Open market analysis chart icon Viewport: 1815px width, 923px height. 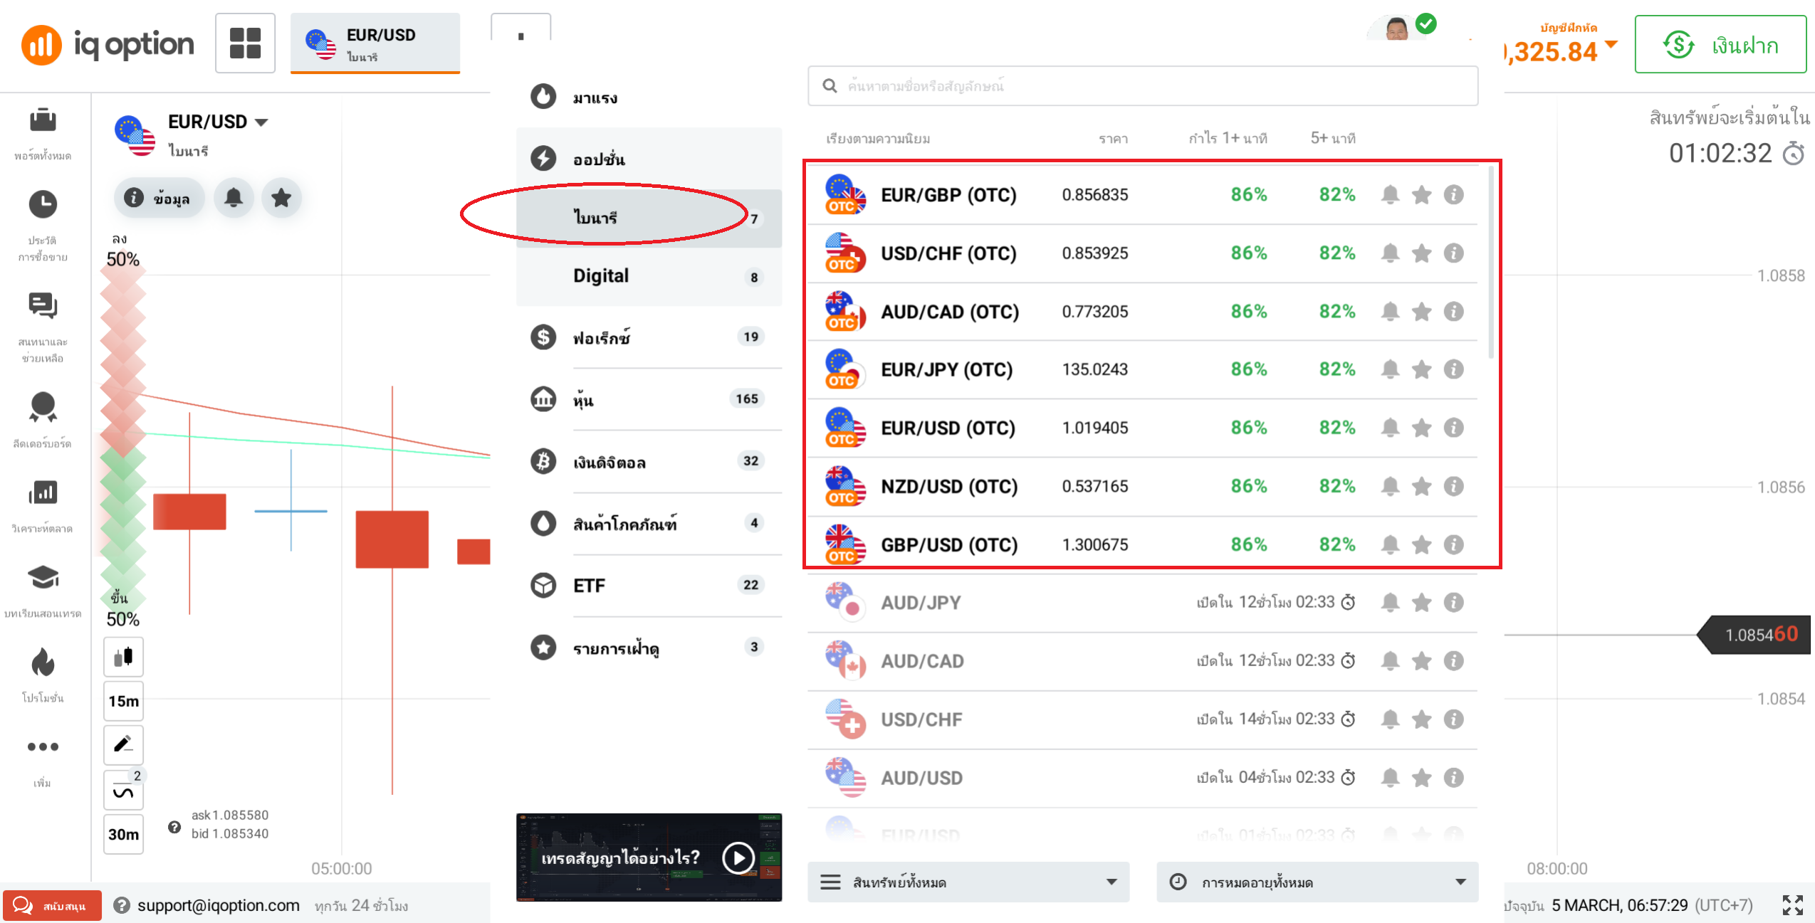43,492
